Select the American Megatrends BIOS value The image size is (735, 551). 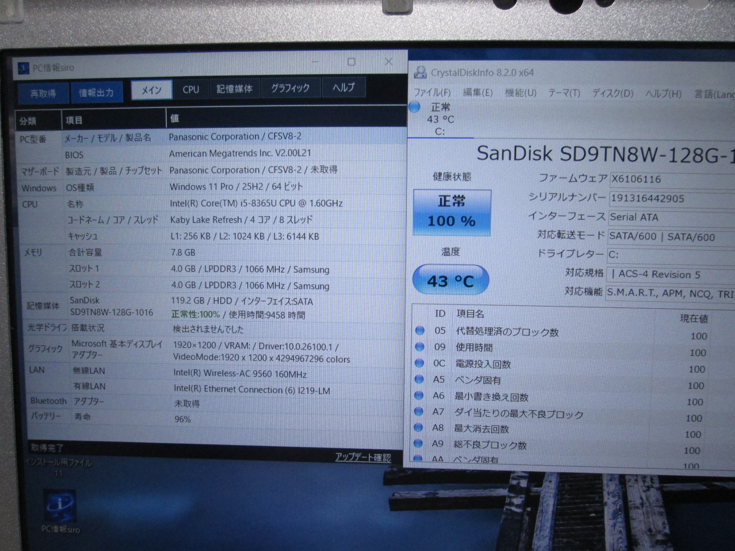pos(240,153)
